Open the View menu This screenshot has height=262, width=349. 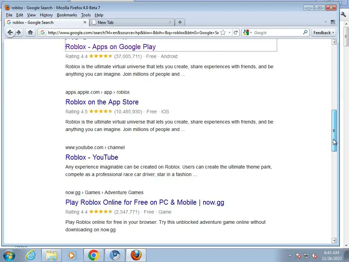click(x=31, y=15)
